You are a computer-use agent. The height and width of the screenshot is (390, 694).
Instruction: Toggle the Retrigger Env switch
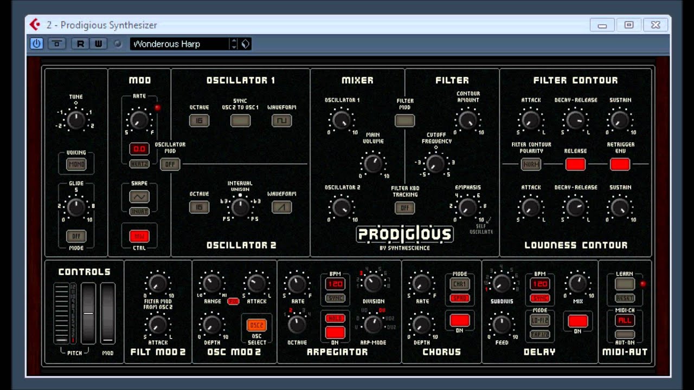[620, 164]
